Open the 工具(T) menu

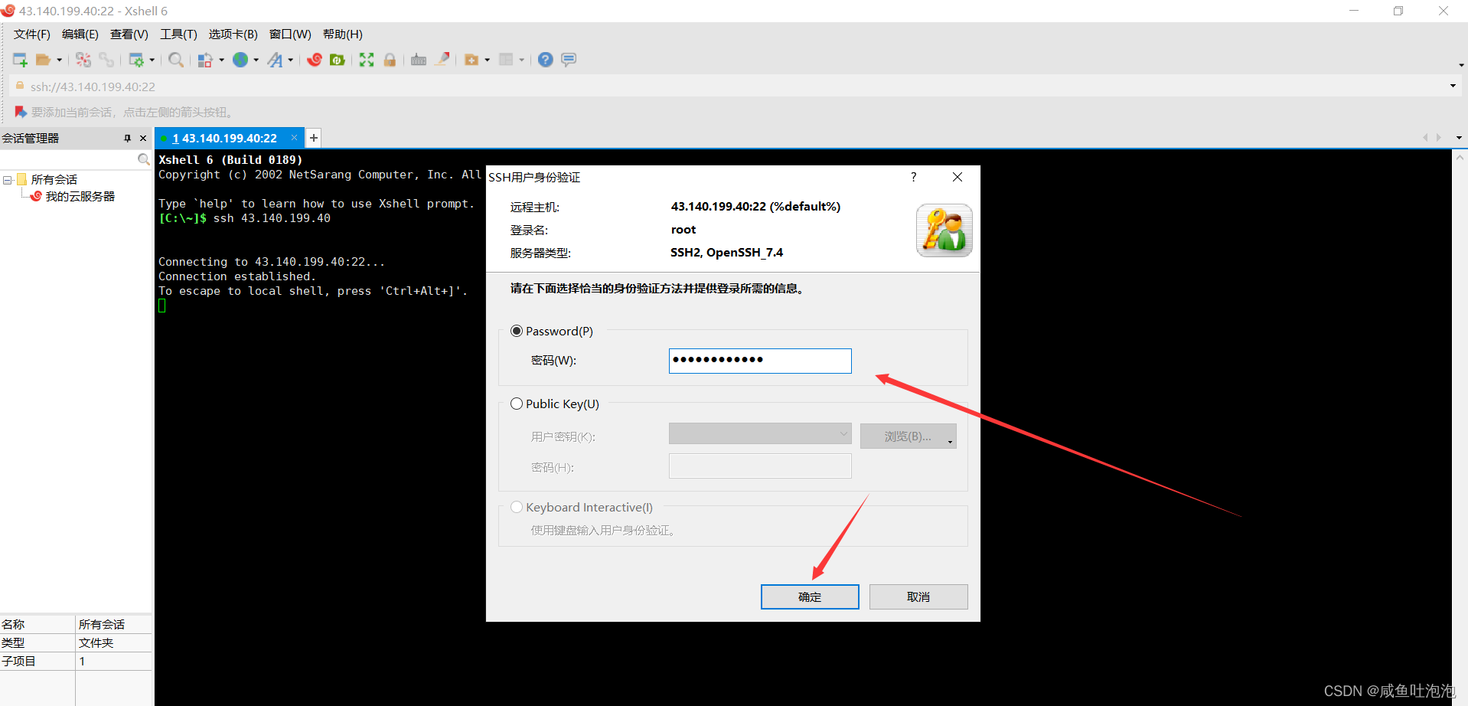[x=178, y=34]
